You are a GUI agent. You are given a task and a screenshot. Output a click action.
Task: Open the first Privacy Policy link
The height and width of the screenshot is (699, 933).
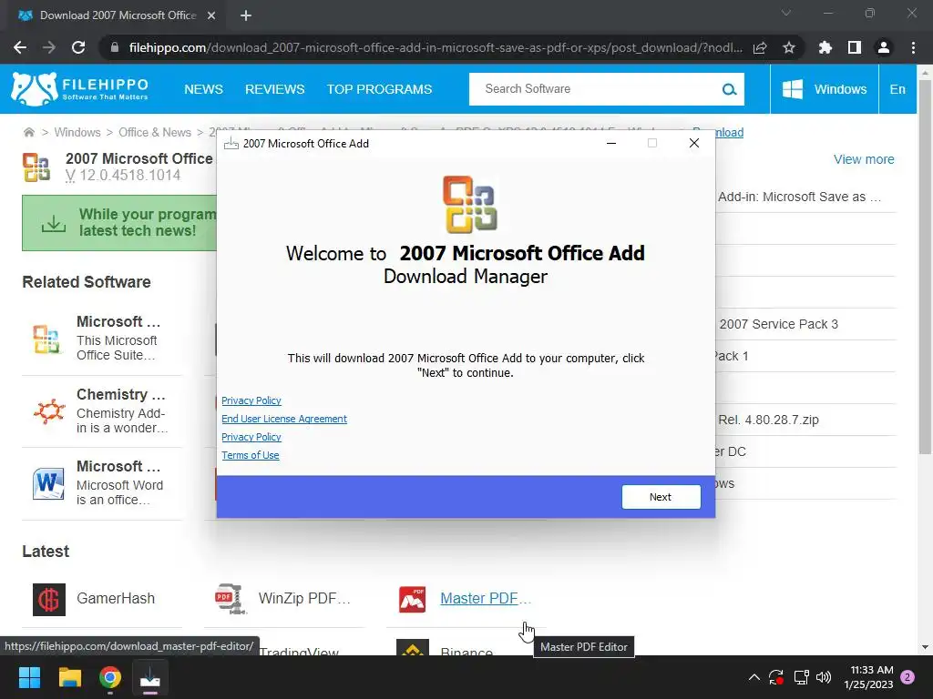pyautogui.click(x=251, y=400)
